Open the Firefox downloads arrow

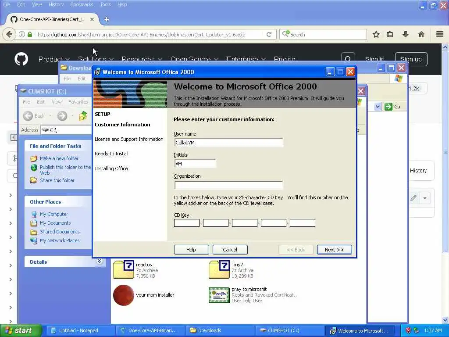(406, 34)
